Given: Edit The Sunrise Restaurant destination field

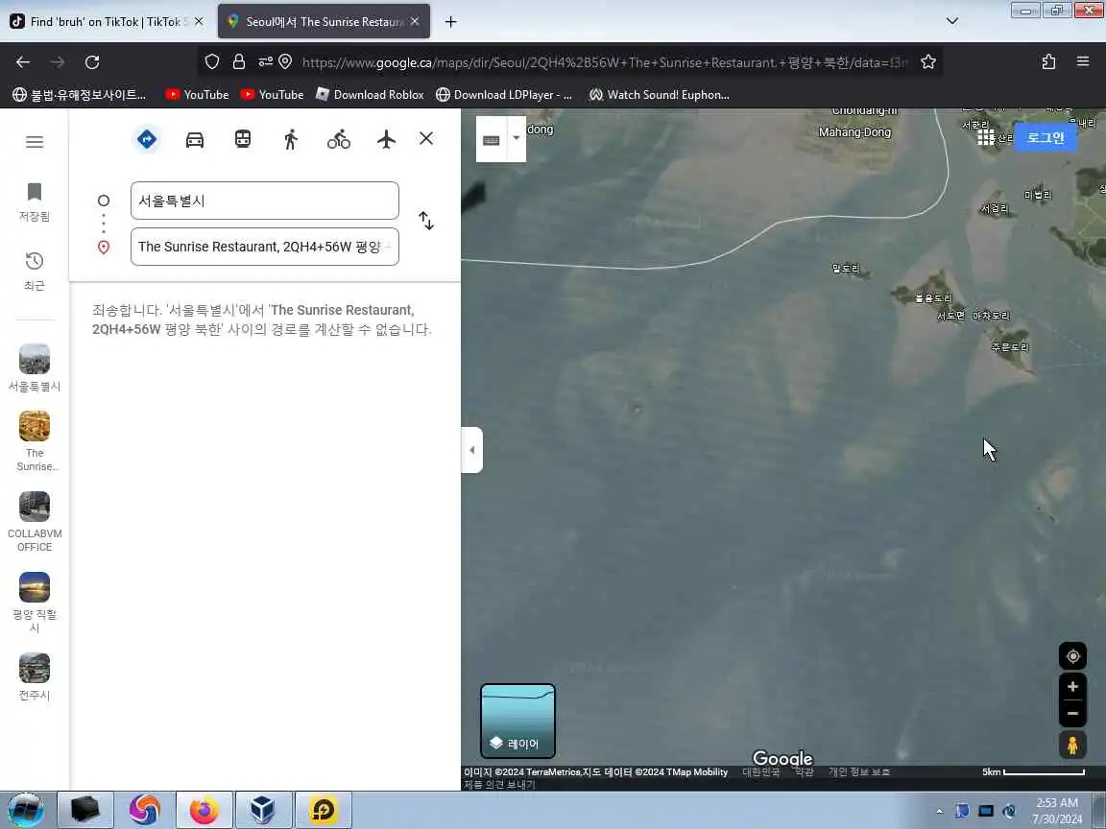Looking at the screenshot, I should coord(265,247).
